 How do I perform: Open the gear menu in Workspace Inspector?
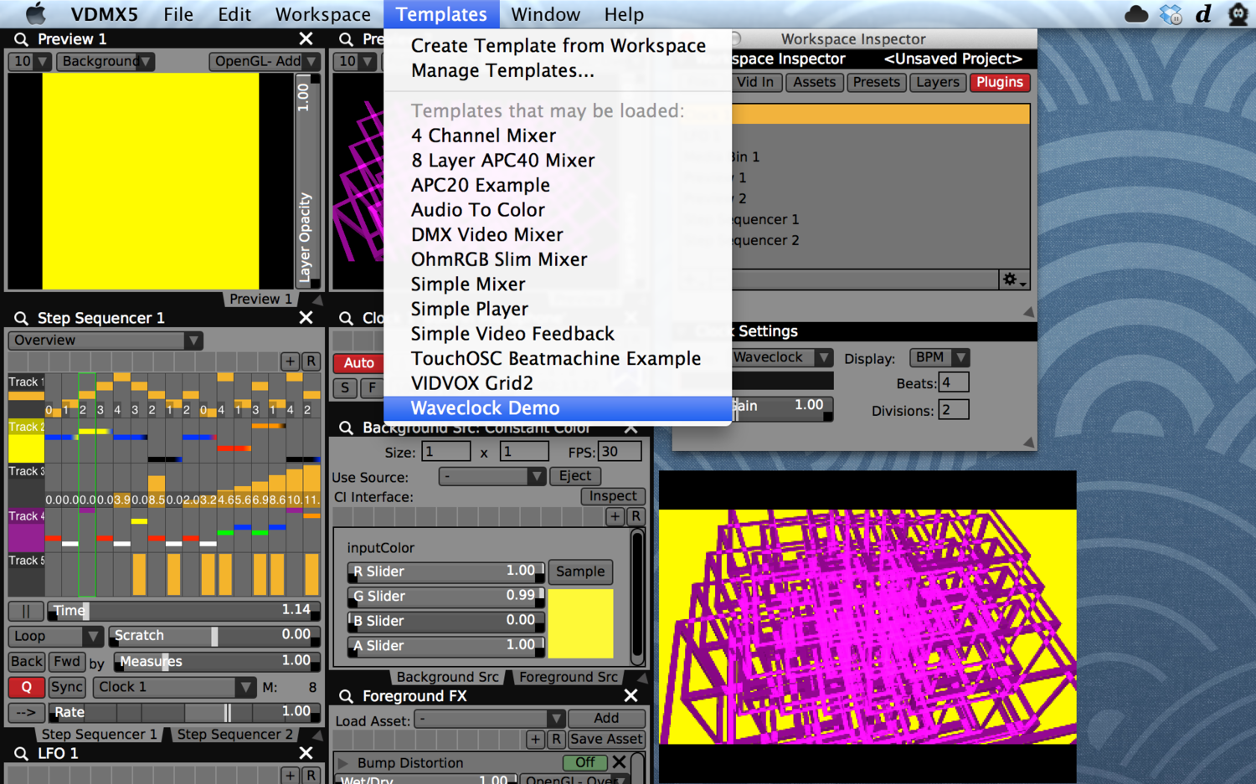[1014, 280]
